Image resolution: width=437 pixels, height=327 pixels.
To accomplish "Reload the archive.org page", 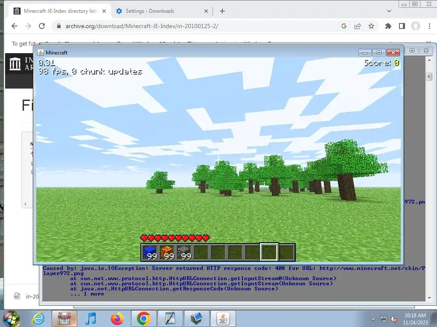I will point(42,26).
